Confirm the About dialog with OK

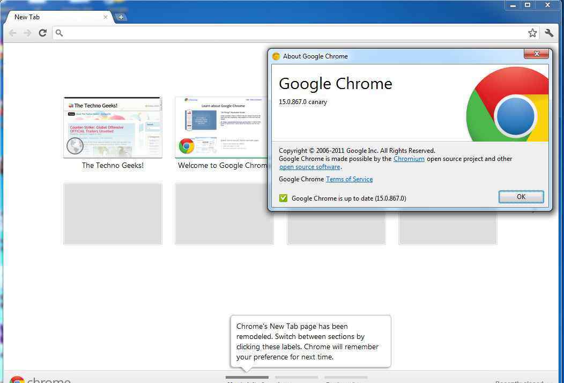[x=521, y=197]
